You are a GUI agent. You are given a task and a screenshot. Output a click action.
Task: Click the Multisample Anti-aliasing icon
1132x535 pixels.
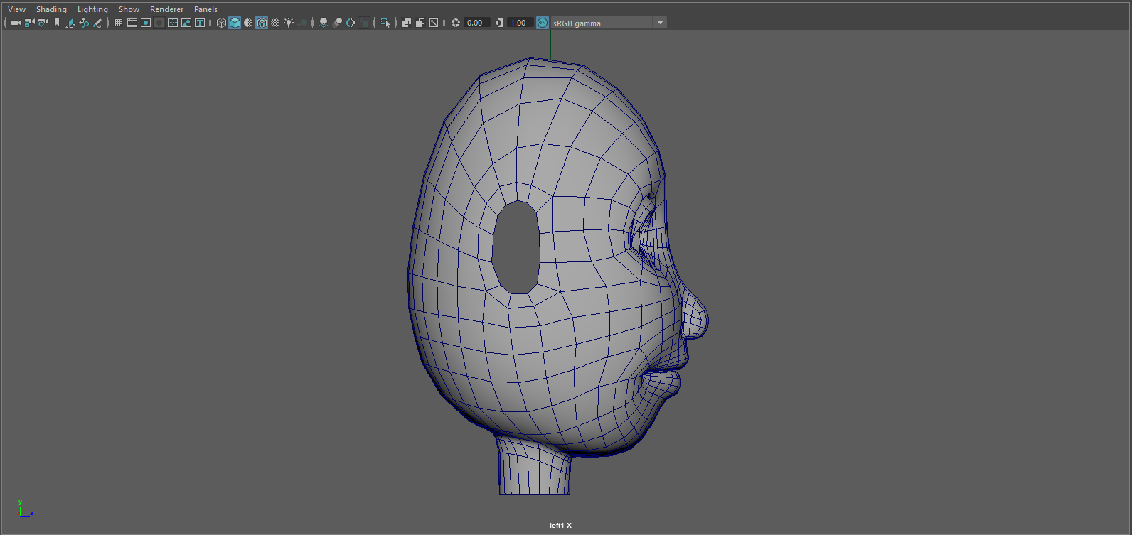(x=351, y=23)
